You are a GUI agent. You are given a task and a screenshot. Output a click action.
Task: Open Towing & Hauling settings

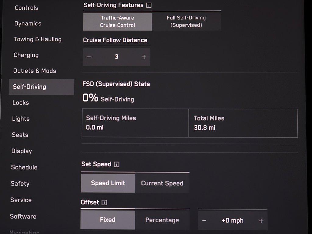pos(38,39)
